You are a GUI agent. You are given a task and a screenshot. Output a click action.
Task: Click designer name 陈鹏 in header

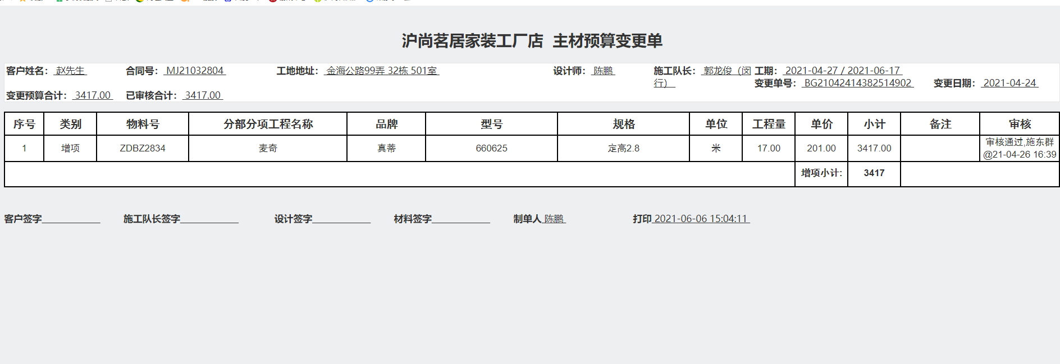(x=604, y=71)
